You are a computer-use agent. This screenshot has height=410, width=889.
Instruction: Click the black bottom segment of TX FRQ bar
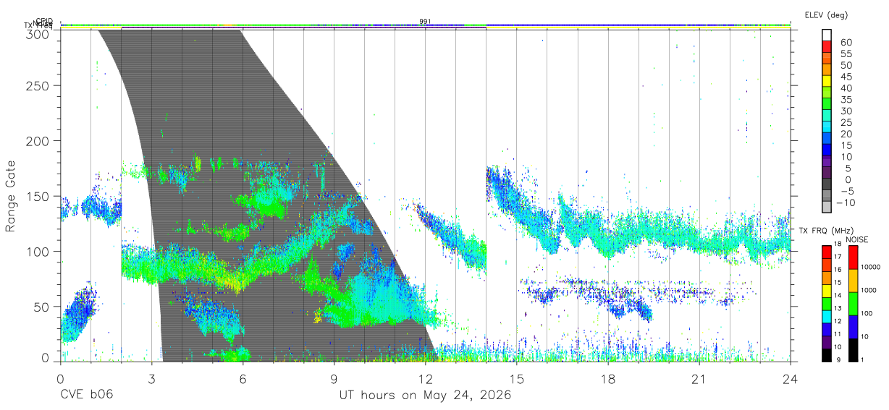826,354
